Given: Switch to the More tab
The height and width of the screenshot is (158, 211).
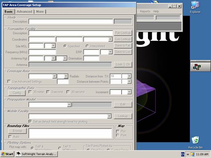Looking at the screenshot, I should click(x=40, y=12).
